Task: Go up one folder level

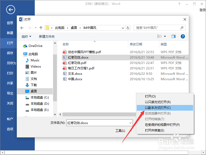Action: [x=41, y=28]
